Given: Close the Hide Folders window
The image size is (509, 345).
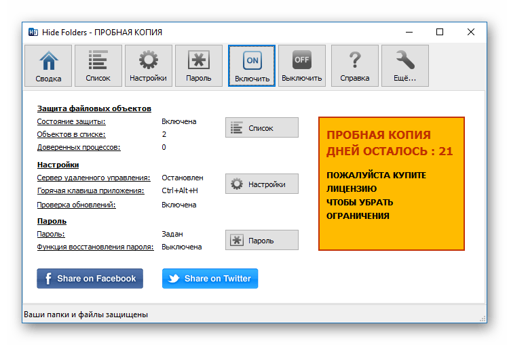Looking at the screenshot, I should pos(471,32).
